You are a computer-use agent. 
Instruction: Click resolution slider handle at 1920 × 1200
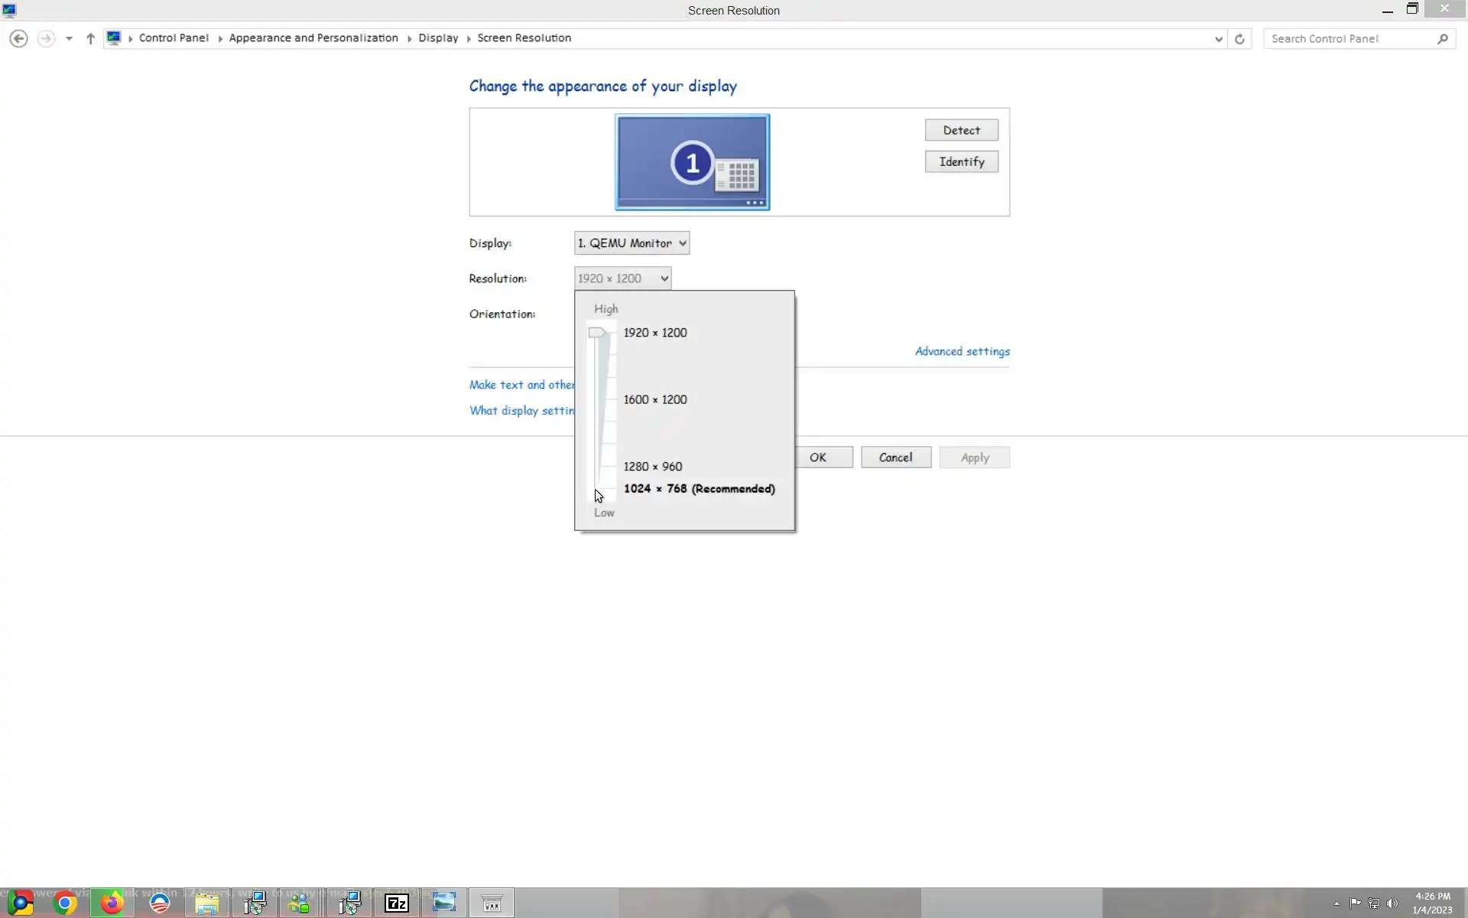coord(596,333)
